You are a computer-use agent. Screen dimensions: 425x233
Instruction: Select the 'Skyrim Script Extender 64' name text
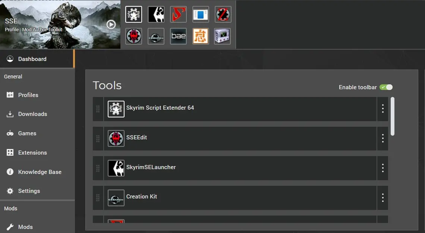click(160, 107)
